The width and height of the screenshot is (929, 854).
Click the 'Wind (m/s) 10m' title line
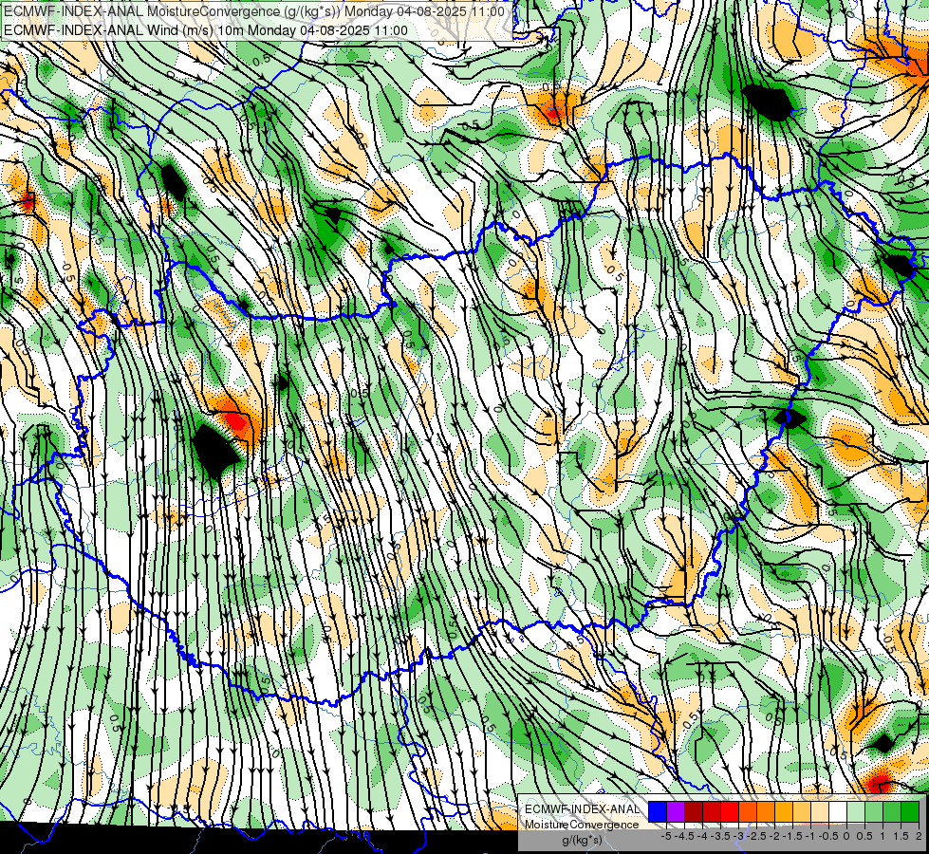206,30
